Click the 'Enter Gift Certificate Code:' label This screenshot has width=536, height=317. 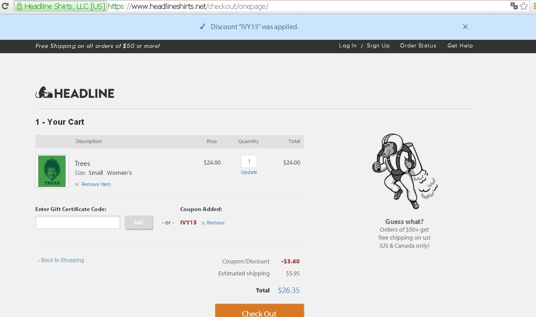71,209
